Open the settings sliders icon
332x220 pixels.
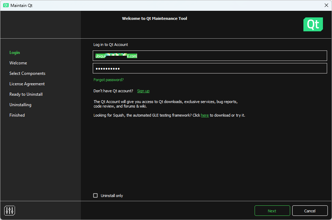[9, 211]
